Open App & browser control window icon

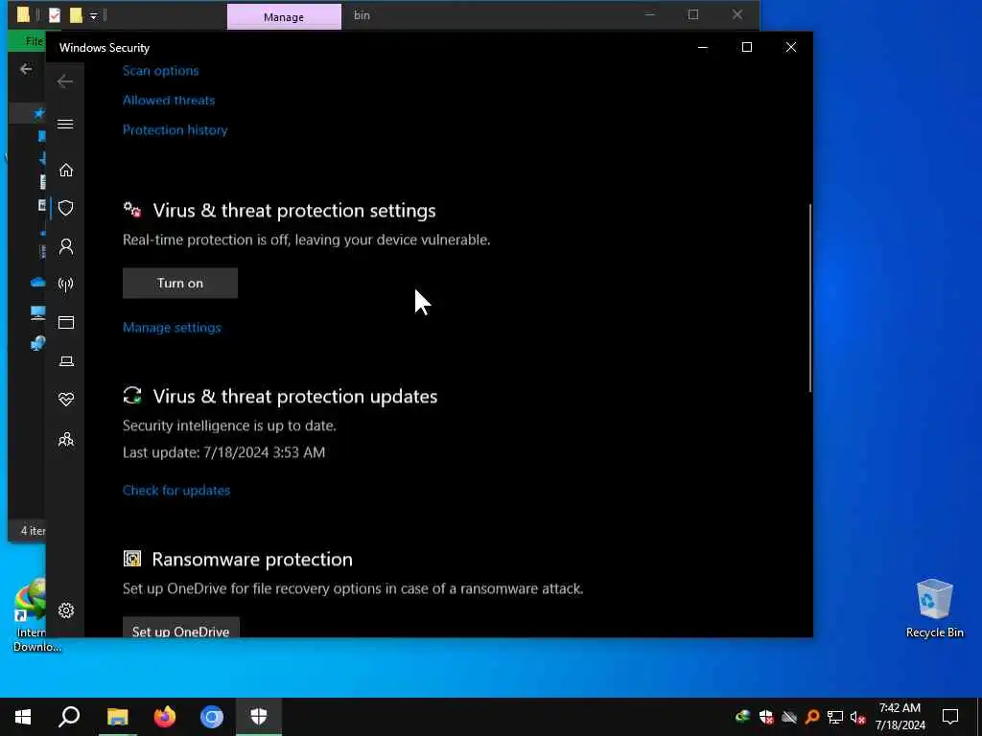(66, 322)
